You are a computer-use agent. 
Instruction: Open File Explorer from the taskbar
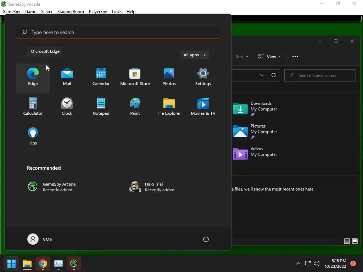click(27, 263)
